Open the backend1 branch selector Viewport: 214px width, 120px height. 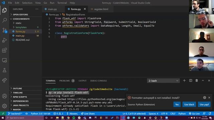(15, 114)
